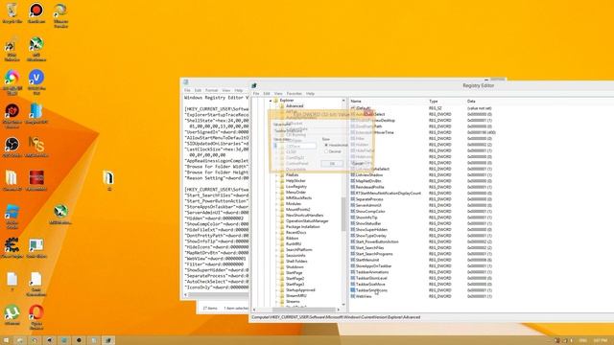Image resolution: width=614 pixels, height=345 pixels.
Task: Select the StoreAppsOnTaskbar value row
Action: [373, 266]
